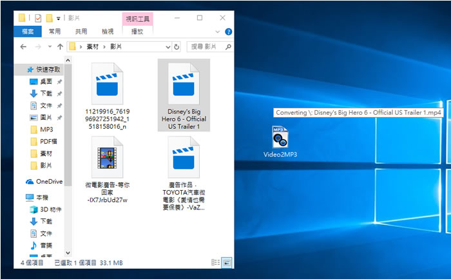Viewport: 451px width, 279px height.
Task: Click the Converting tooltip text
Action: pyautogui.click(x=358, y=113)
